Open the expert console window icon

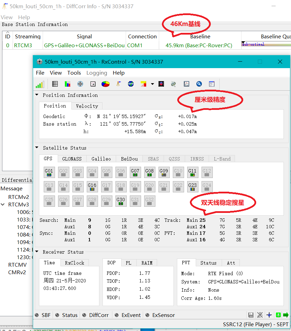point(212,84)
